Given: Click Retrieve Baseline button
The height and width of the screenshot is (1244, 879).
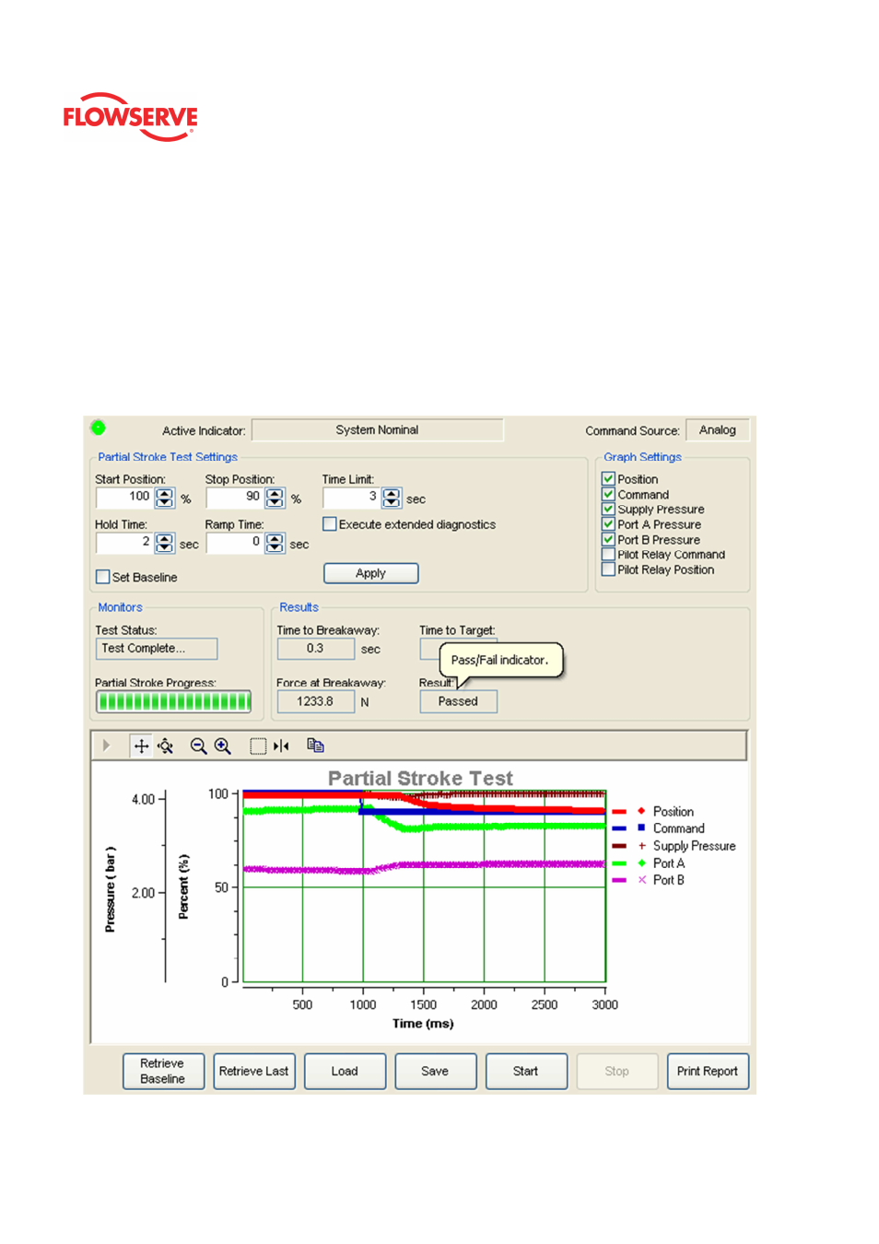Looking at the screenshot, I should pyautogui.click(x=163, y=1072).
